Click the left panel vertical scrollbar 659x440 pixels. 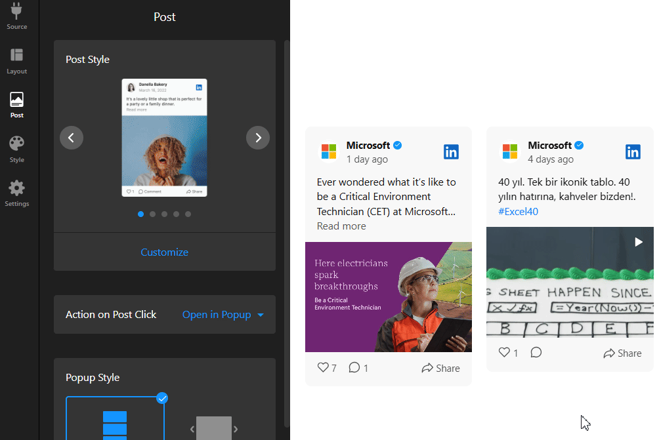coord(287,233)
